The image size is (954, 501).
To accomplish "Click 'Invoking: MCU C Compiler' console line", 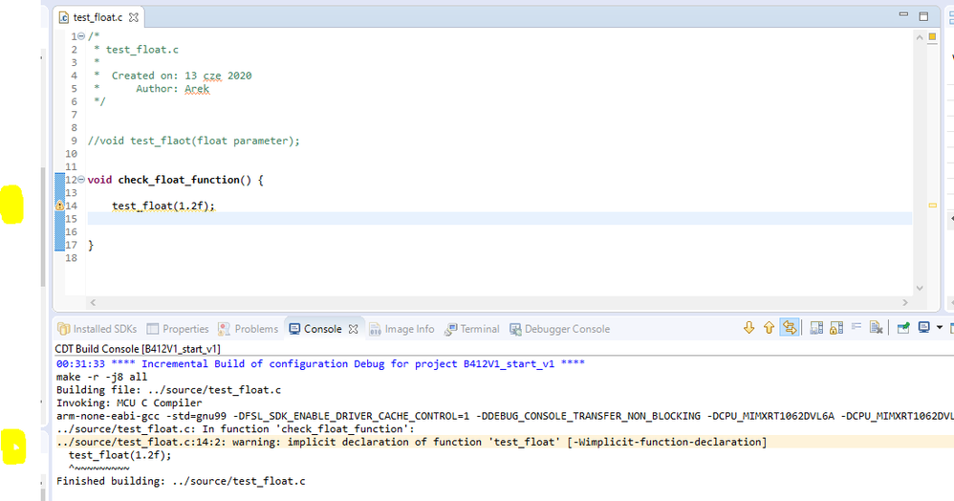I will (x=129, y=403).
